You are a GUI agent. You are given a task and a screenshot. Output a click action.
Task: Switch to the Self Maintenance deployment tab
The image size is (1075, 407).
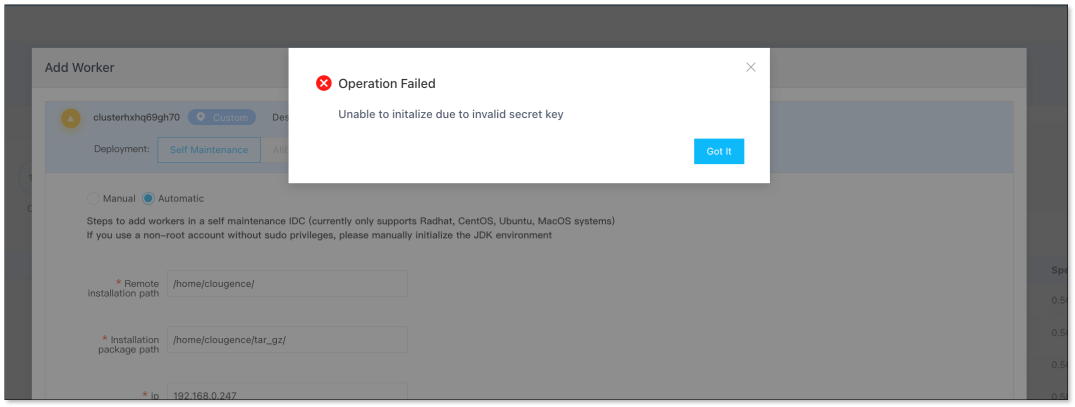pyautogui.click(x=209, y=149)
